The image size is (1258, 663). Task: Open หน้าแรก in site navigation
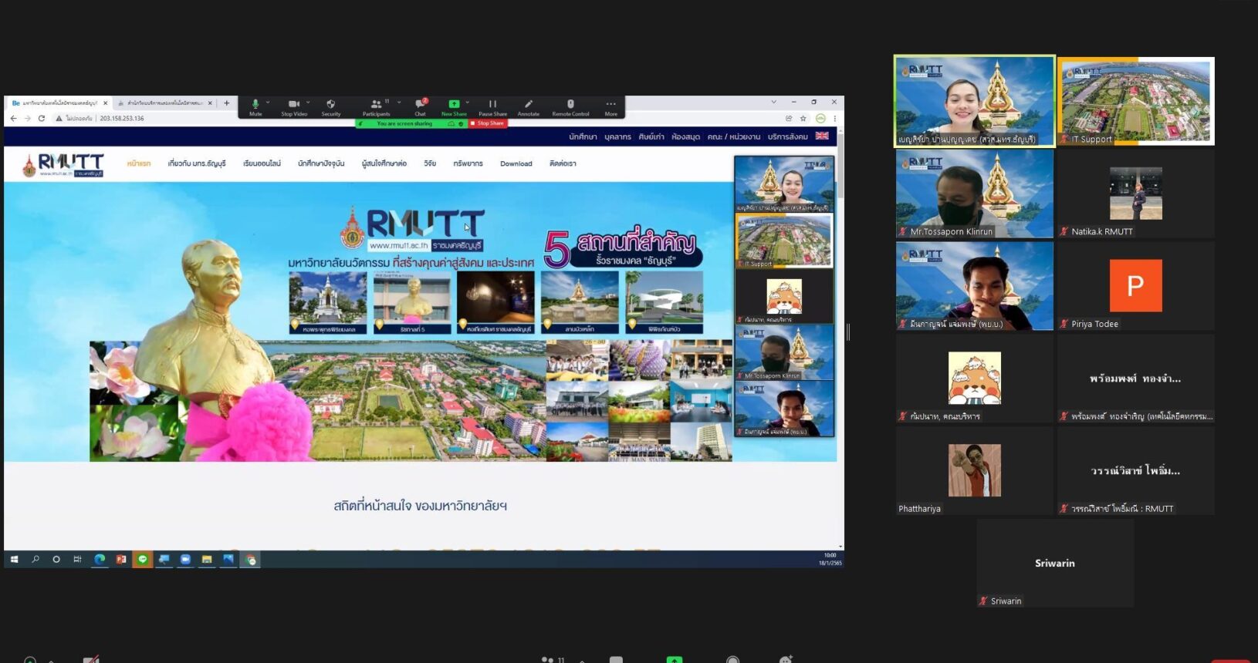pyautogui.click(x=139, y=163)
